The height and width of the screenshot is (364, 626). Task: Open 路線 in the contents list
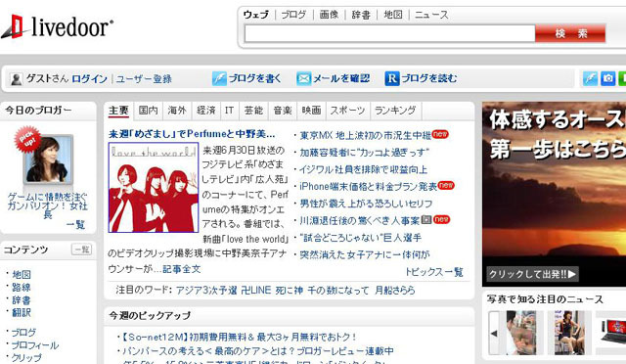click(22, 288)
